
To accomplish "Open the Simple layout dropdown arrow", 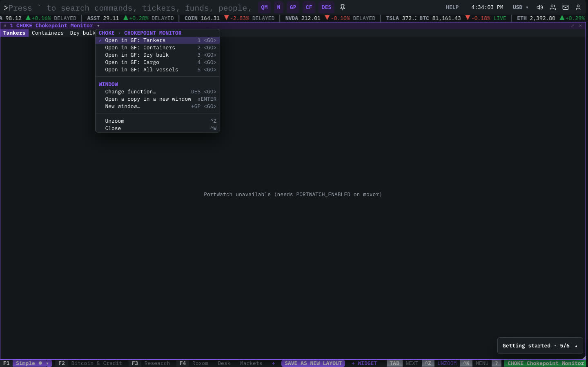I will pyautogui.click(x=47, y=363).
